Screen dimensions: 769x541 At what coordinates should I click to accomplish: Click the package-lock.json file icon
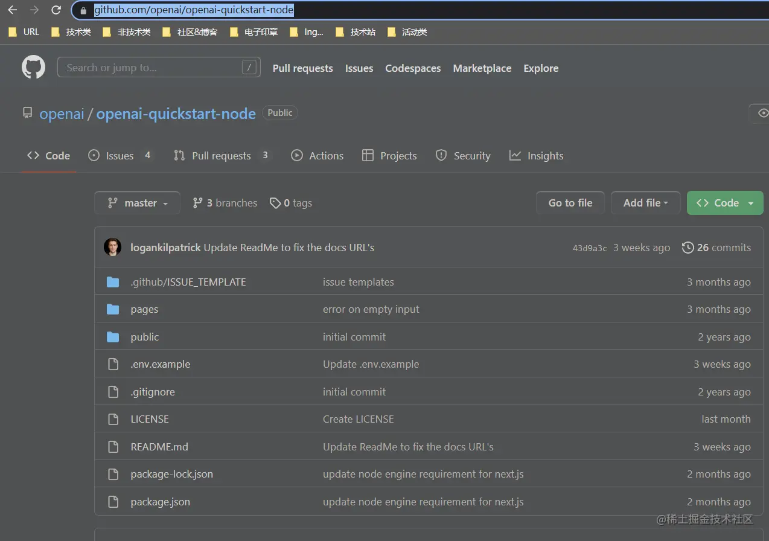[113, 474]
